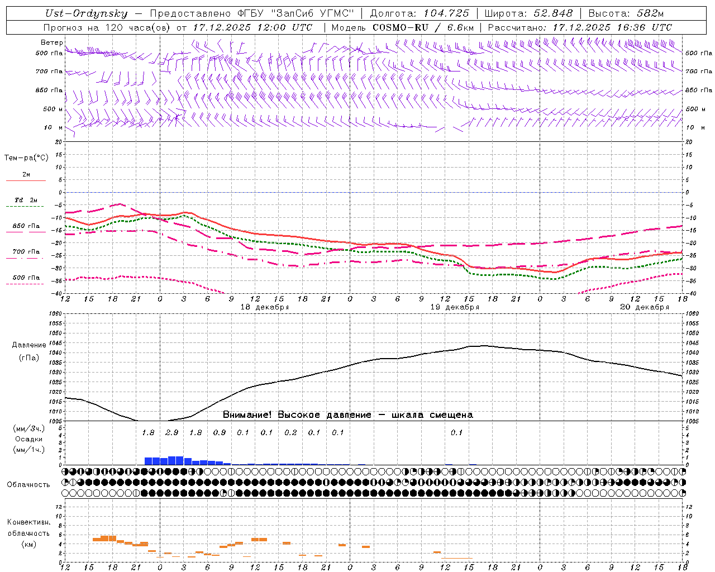Image resolution: width=715 pixels, height=572 pixels.
Task: Click the 'Тем-ра(°C)' temperature panel label
Action: pos(26,158)
